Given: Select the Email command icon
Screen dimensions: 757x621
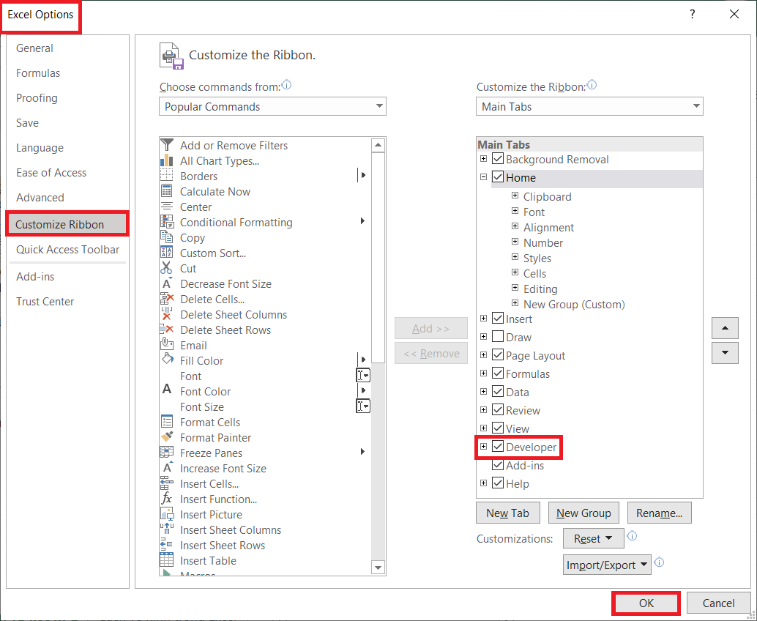Looking at the screenshot, I should point(167,345).
